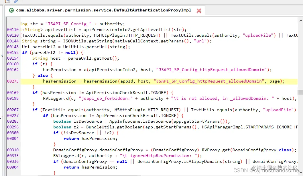Click "jsapi_sp_forbidden:" string literal

(106, 98)
